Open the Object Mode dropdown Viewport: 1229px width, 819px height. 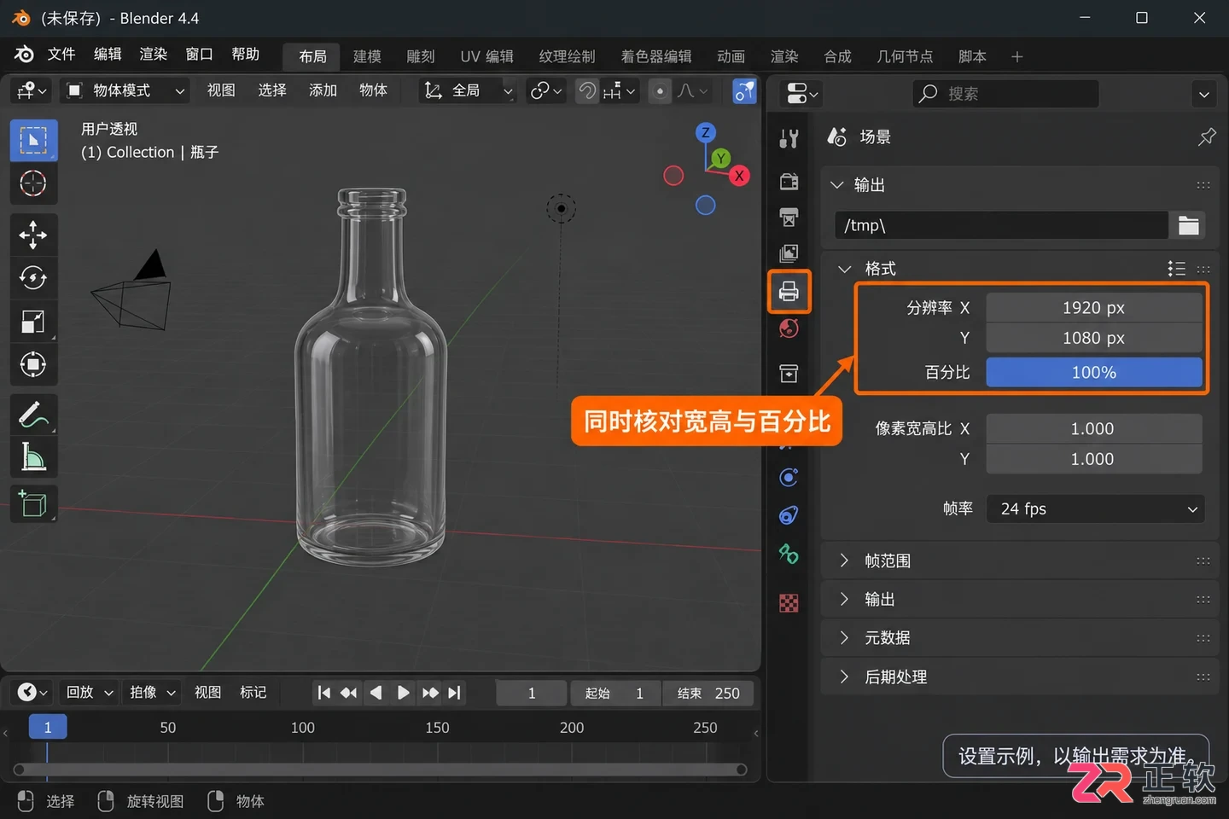coord(125,90)
